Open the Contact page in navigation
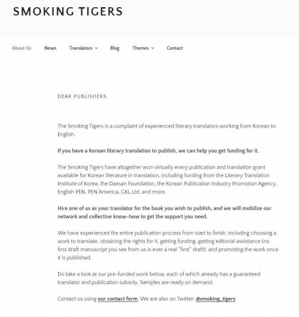Viewport: 299px width, 317px height. (175, 48)
